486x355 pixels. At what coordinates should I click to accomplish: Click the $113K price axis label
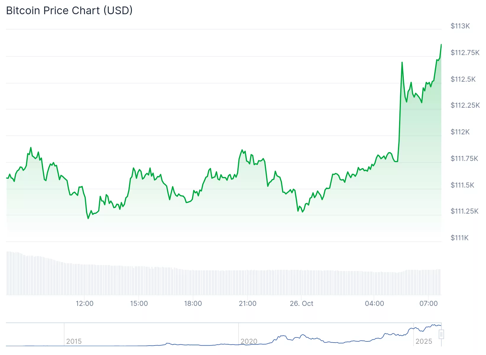pyautogui.click(x=460, y=26)
